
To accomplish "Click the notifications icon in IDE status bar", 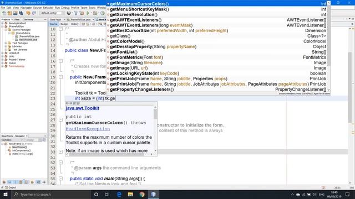I will 323,187.
